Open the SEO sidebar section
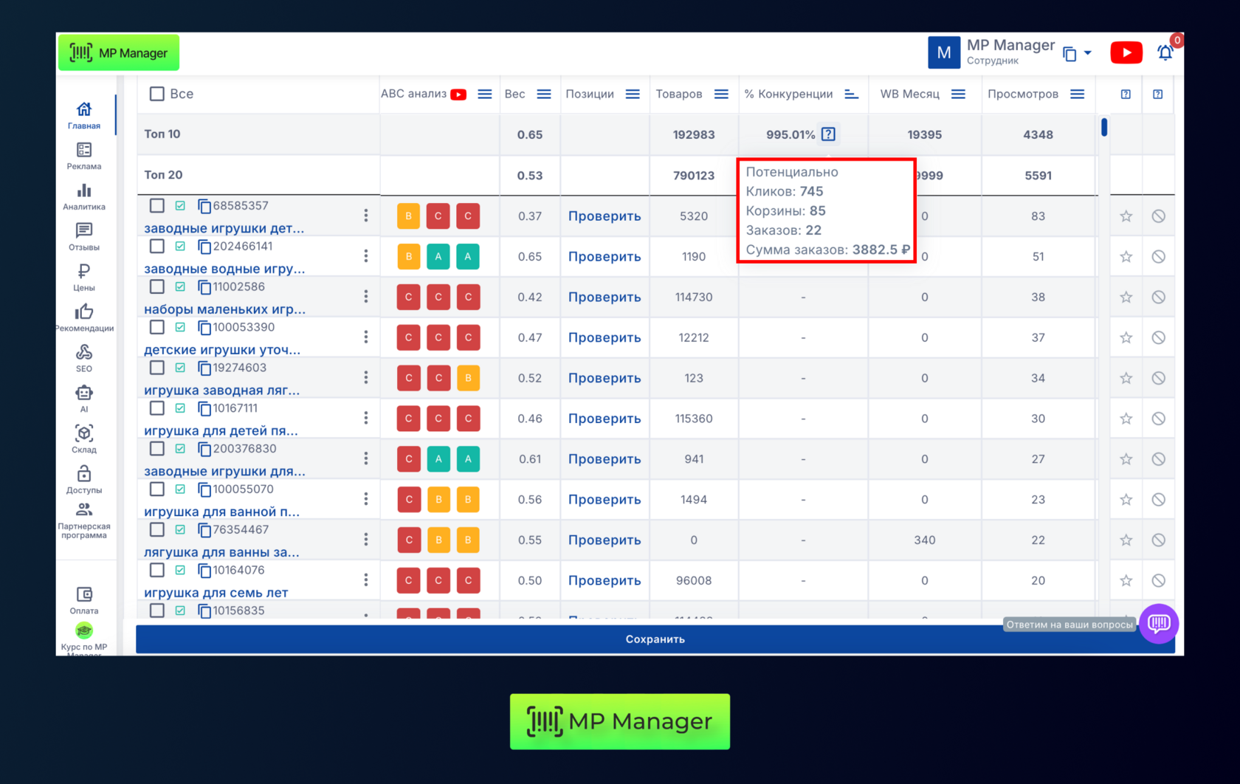This screenshot has height=784, width=1240. pyautogui.click(x=84, y=357)
